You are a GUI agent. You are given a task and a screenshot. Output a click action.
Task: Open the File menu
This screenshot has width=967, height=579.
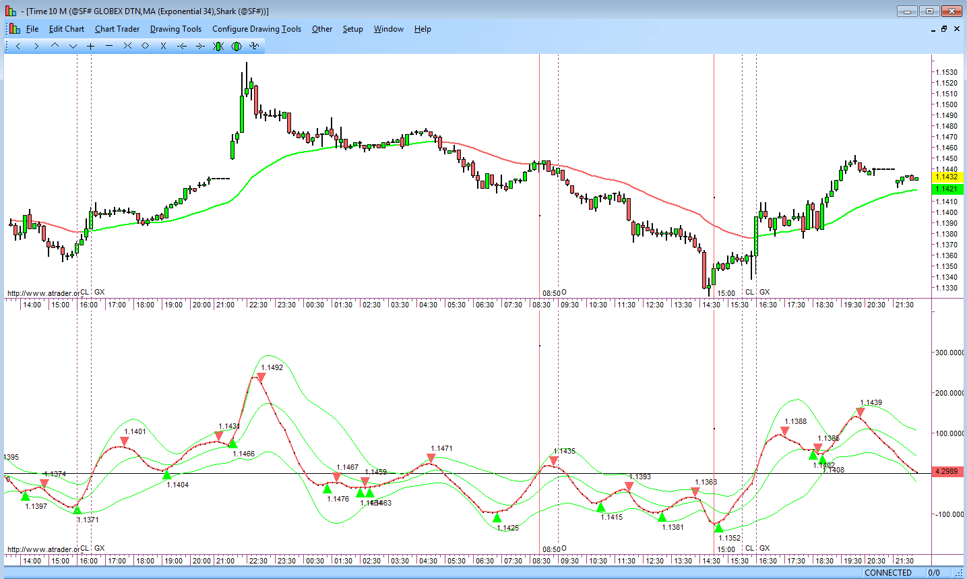click(32, 29)
